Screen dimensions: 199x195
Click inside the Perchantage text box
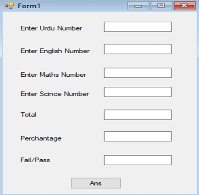tap(138, 137)
